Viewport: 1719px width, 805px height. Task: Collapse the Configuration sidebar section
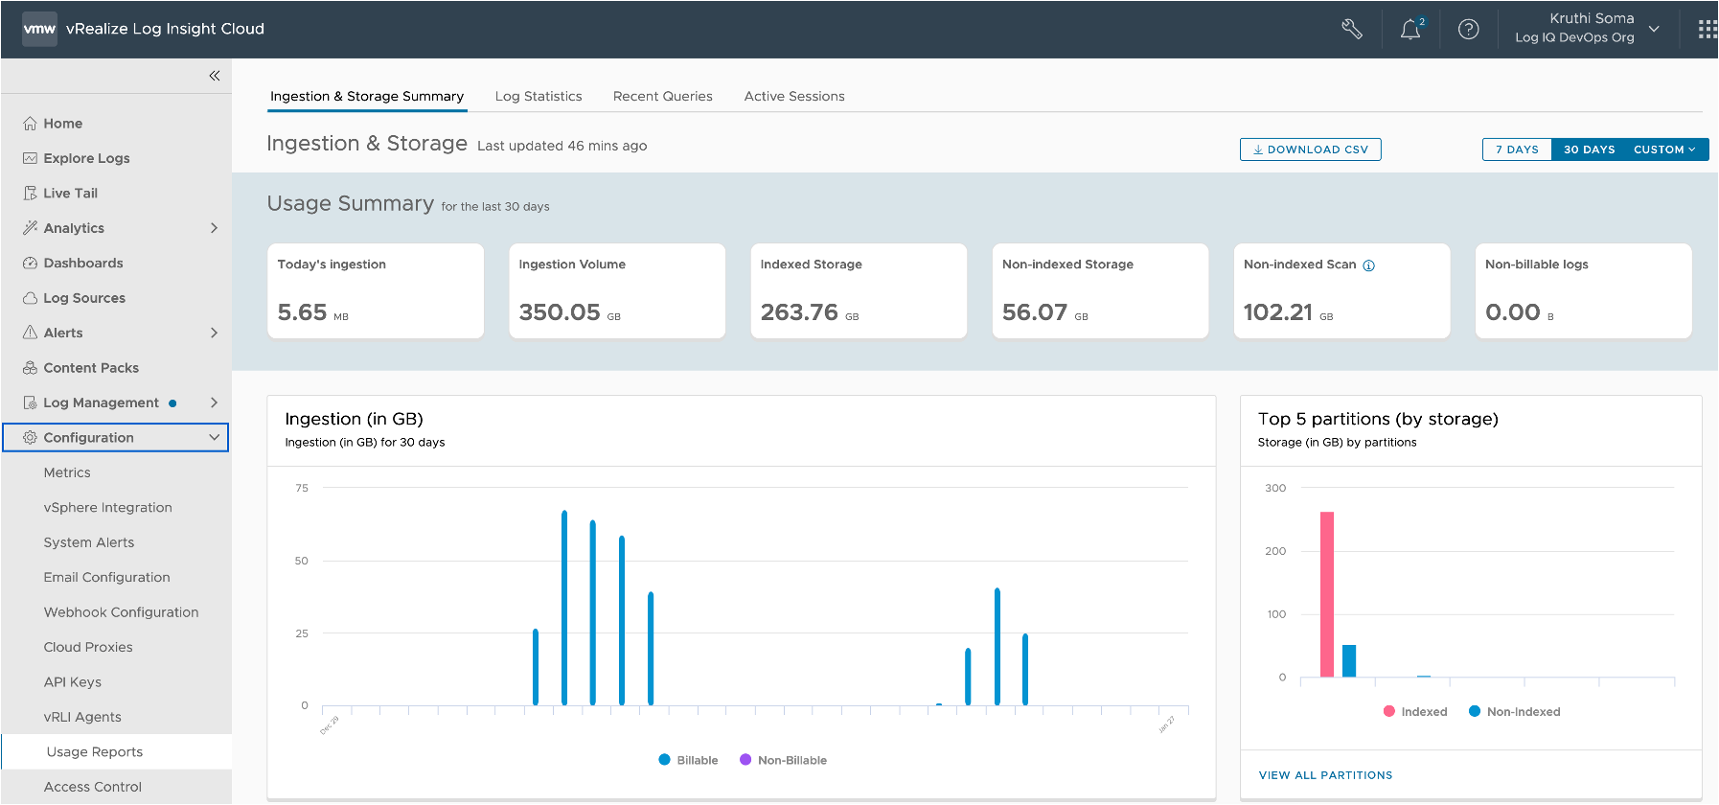214,438
